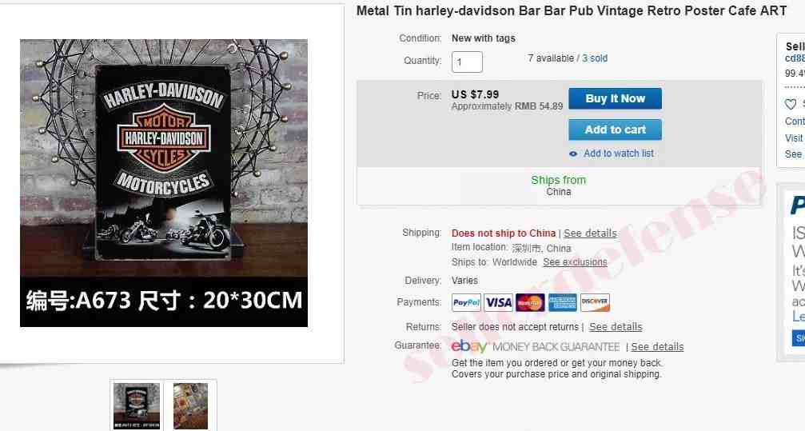Open Add to watch list link
The width and height of the screenshot is (805, 431).
[619, 154]
